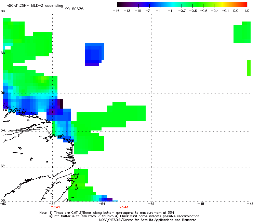The height and width of the screenshot is (222, 253).
Task: Click the -4 colorbar tick label
Action: [x=159, y=11]
